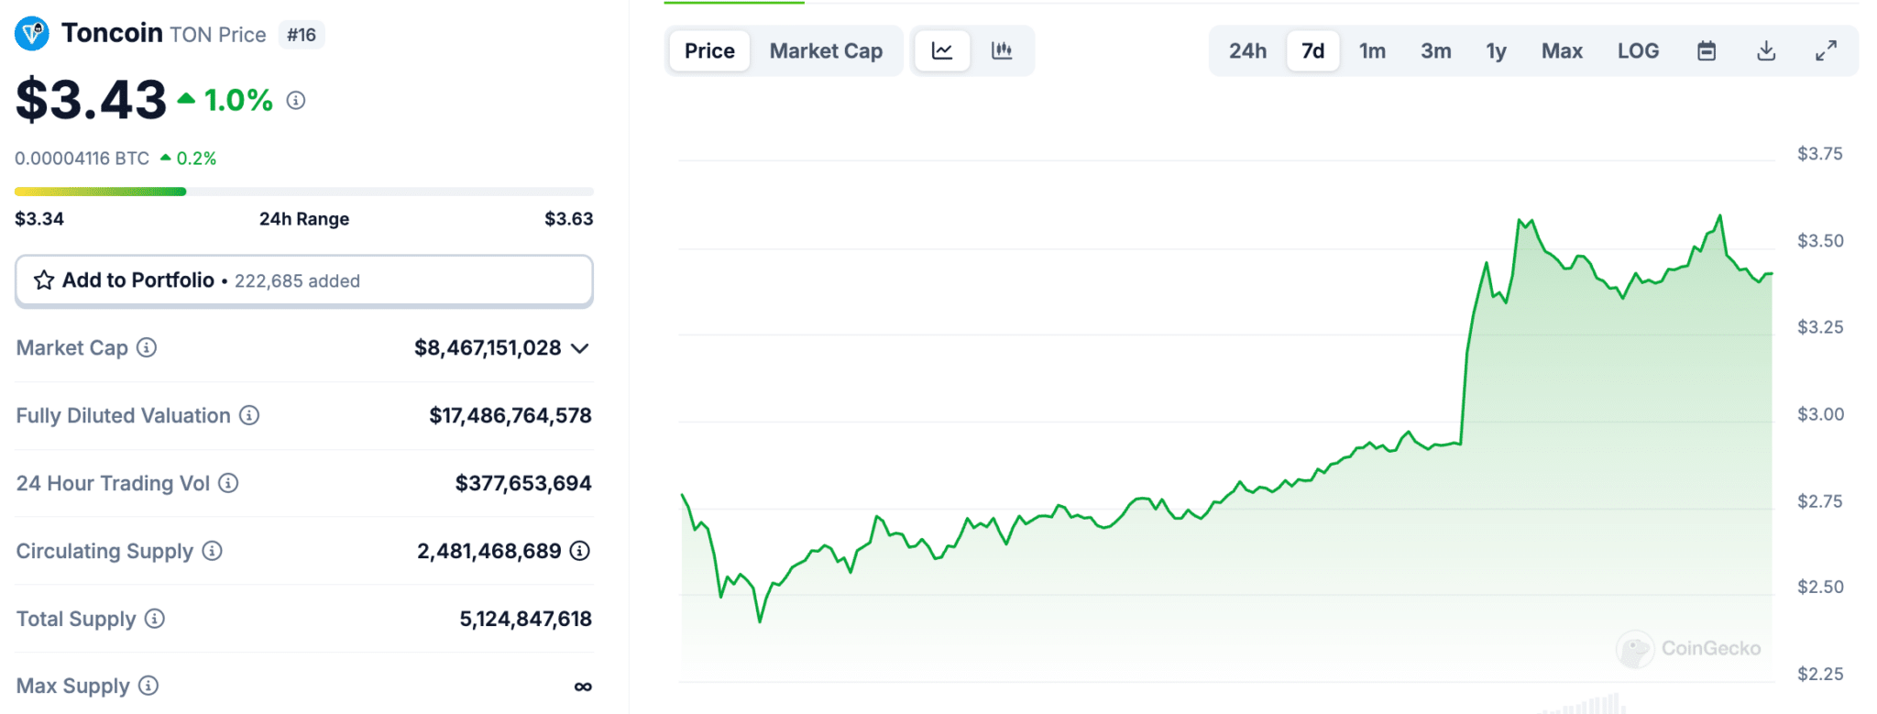Viewport: 1877px width, 714px height.
Task: Choose the Max time range
Action: coord(1562,51)
